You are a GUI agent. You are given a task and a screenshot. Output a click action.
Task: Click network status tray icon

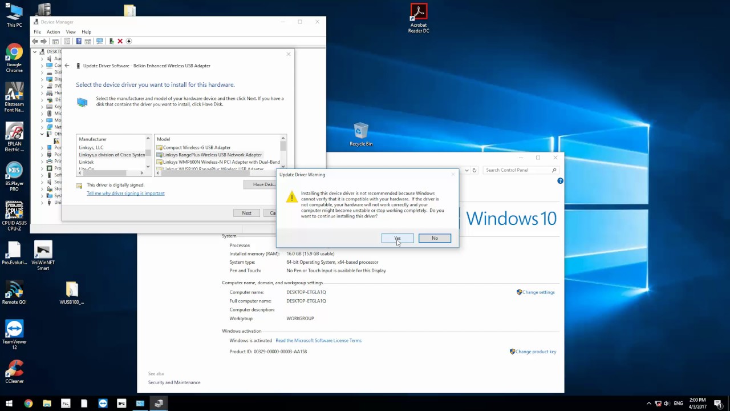click(x=658, y=404)
